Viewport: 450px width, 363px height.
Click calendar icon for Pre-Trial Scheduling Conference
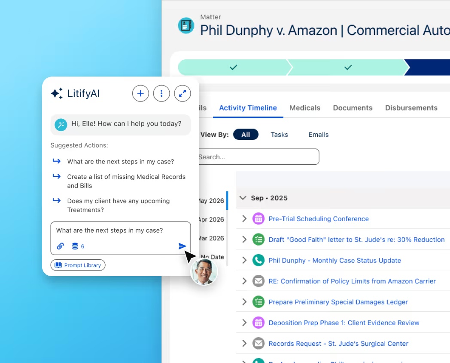tap(258, 219)
